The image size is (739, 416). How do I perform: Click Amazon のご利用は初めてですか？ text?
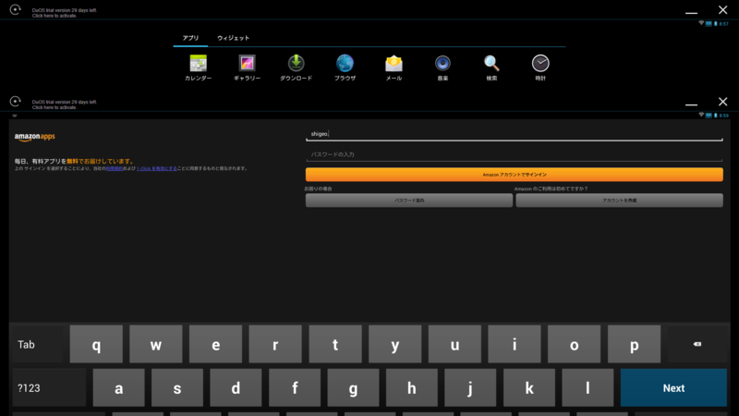(x=551, y=189)
